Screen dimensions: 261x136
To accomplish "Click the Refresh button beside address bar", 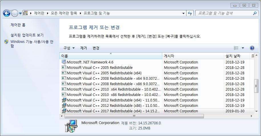I will (x=190, y=13).
